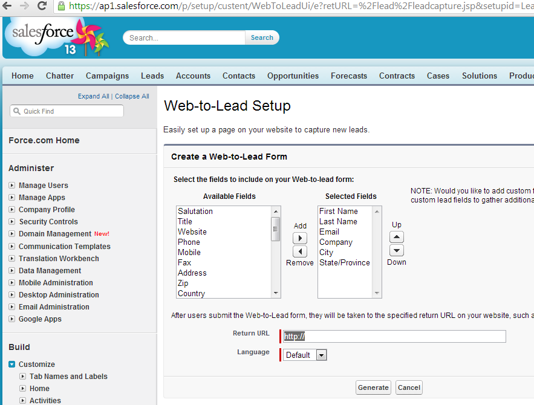The width and height of the screenshot is (534, 405).
Task: Expand the Company Profile section
Action: [12, 210]
